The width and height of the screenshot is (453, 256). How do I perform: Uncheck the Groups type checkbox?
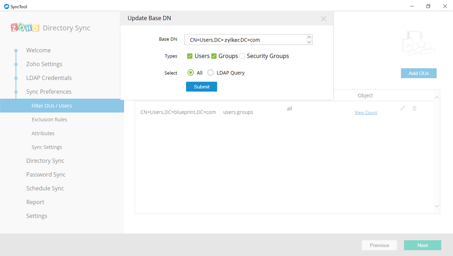tap(214, 56)
